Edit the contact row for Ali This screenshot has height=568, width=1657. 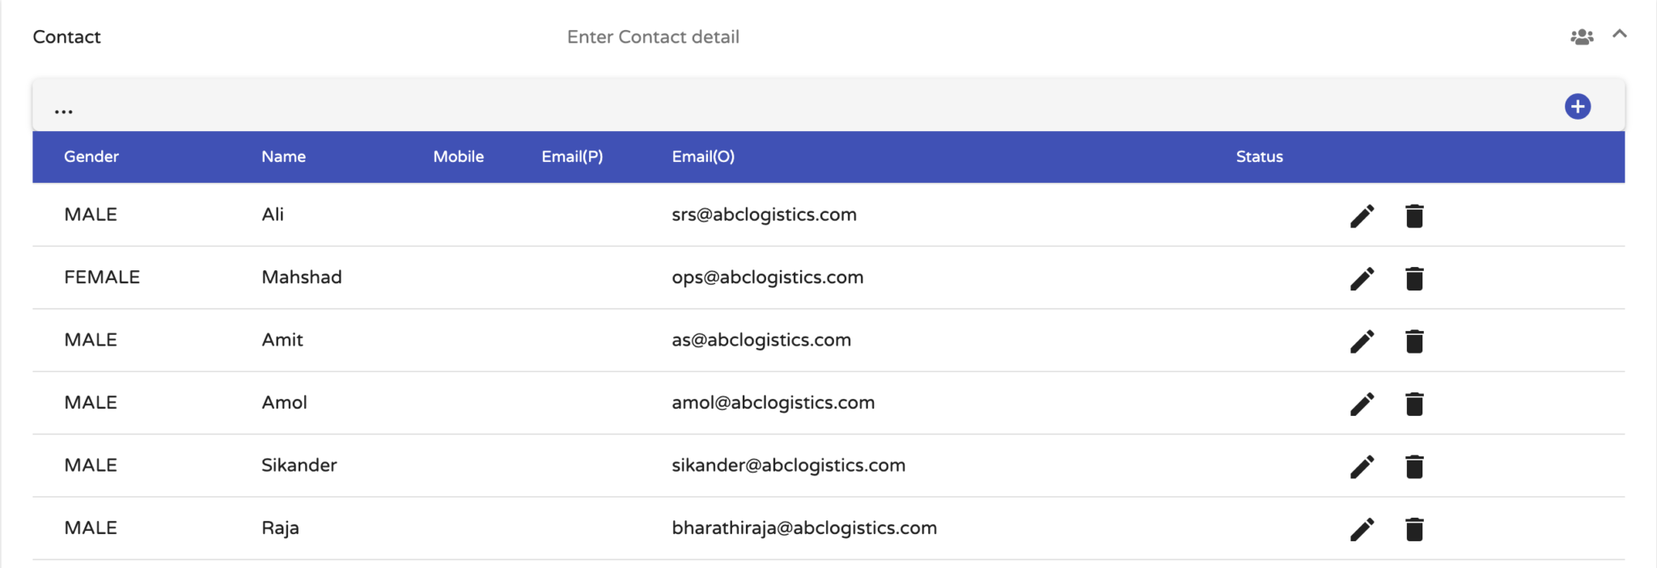pyautogui.click(x=1362, y=216)
